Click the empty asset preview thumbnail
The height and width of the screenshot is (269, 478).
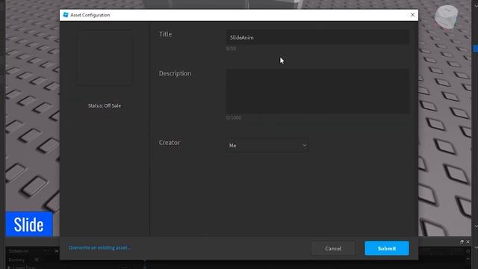[x=105, y=58]
